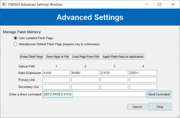
Task: Click the Erase Flash Page button
Action: [31, 57]
